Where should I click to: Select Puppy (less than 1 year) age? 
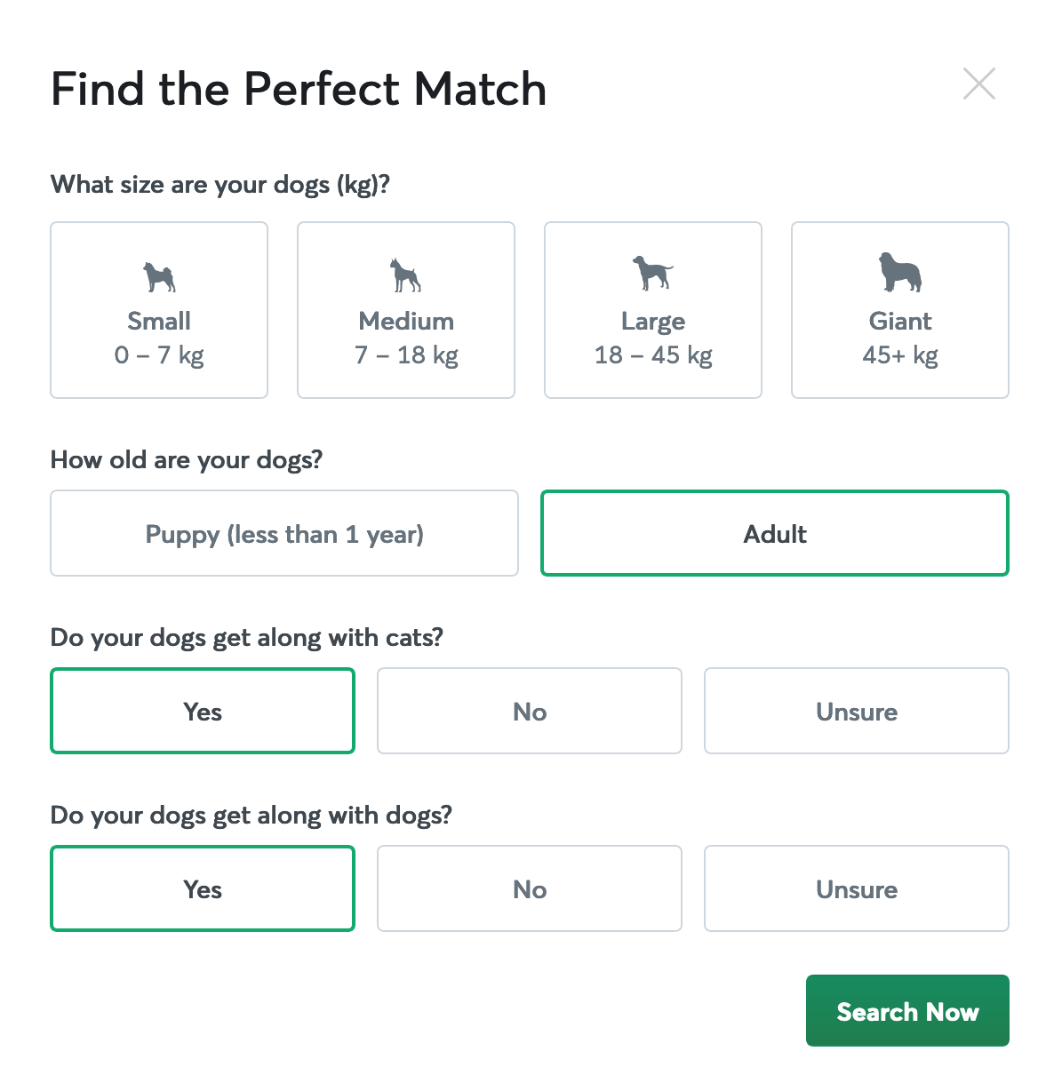[x=284, y=534]
